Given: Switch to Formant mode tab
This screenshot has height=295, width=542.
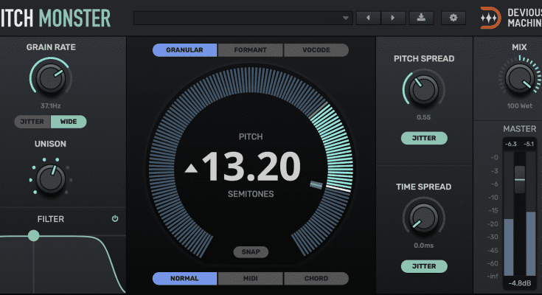Looking at the screenshot, I should tap(250, 50).
